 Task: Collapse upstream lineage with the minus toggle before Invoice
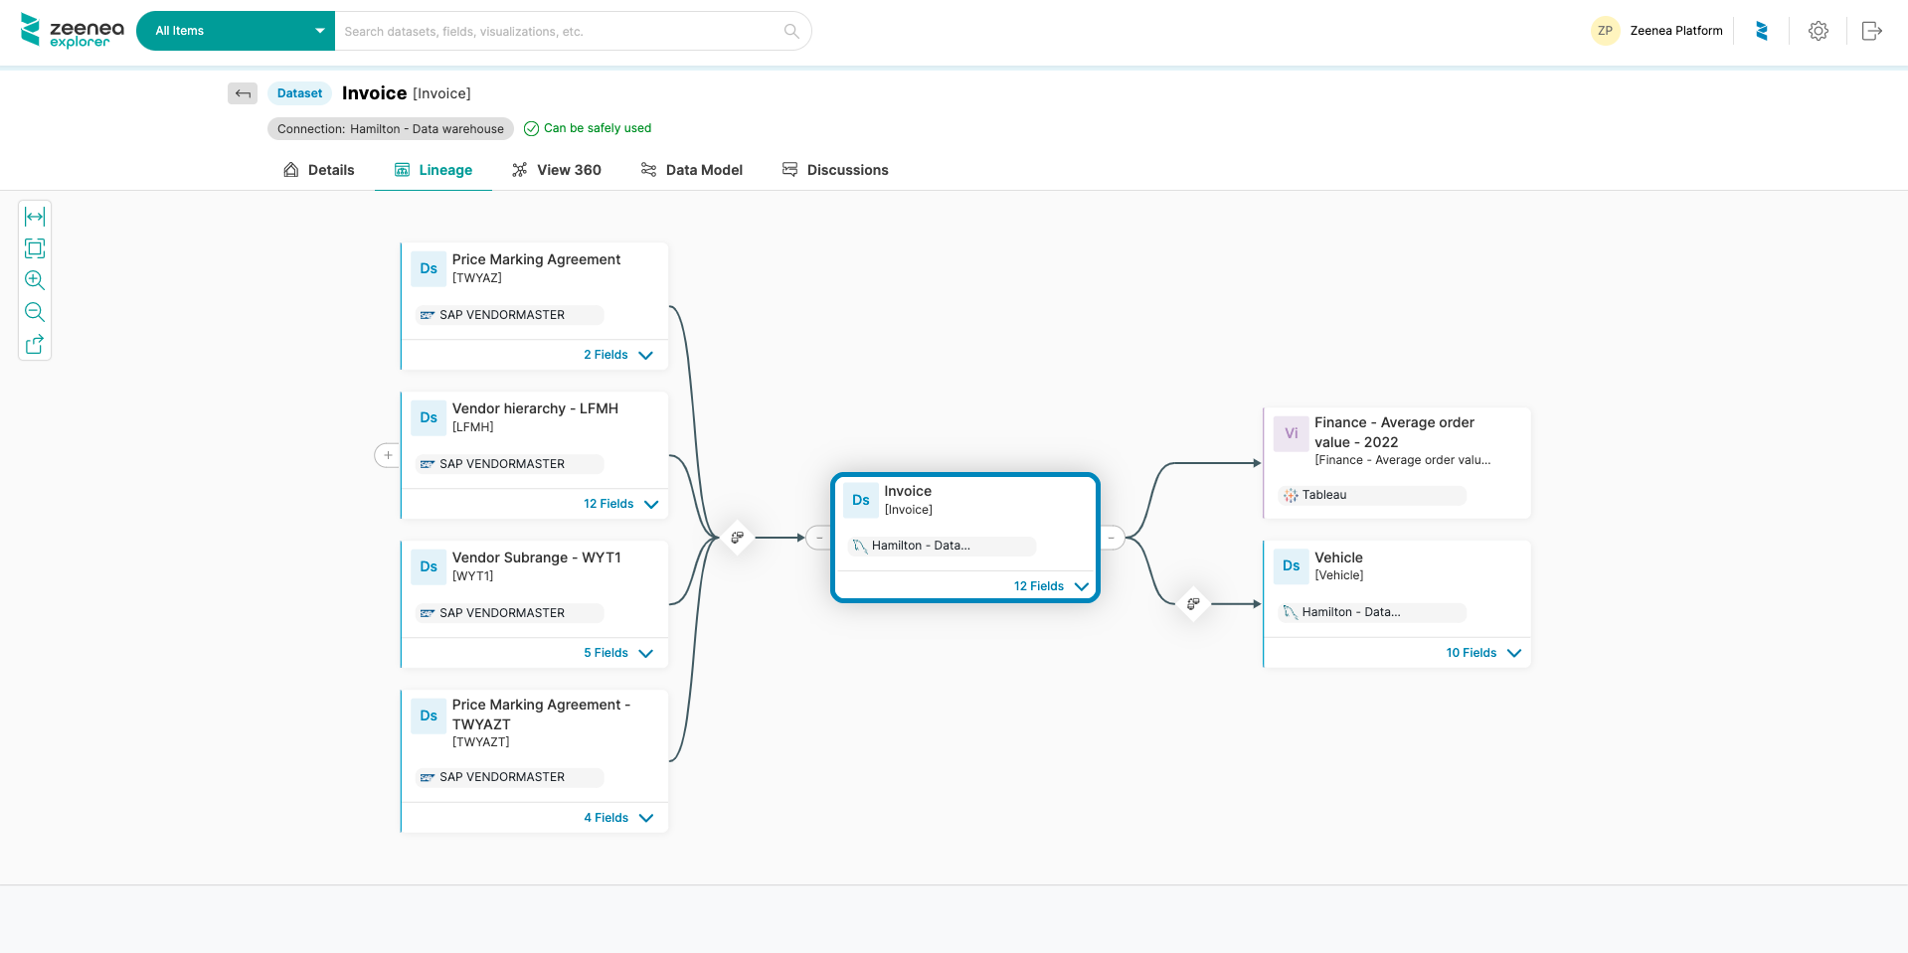coord(818,538)
